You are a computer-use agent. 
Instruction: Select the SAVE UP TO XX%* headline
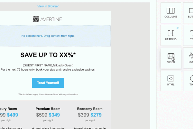click(x=48, y=55)
